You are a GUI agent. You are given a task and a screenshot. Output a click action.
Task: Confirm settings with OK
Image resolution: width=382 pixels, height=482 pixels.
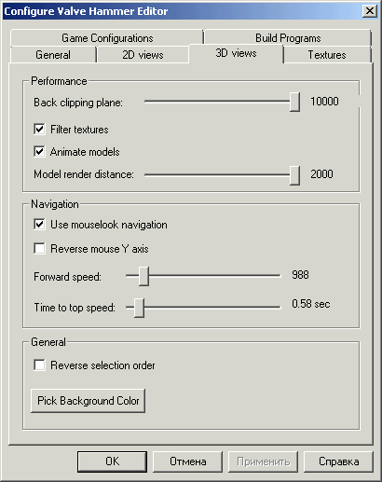[x=112, y=461]
